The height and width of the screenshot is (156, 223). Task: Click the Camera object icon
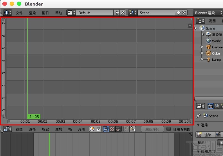pos(208,47)
